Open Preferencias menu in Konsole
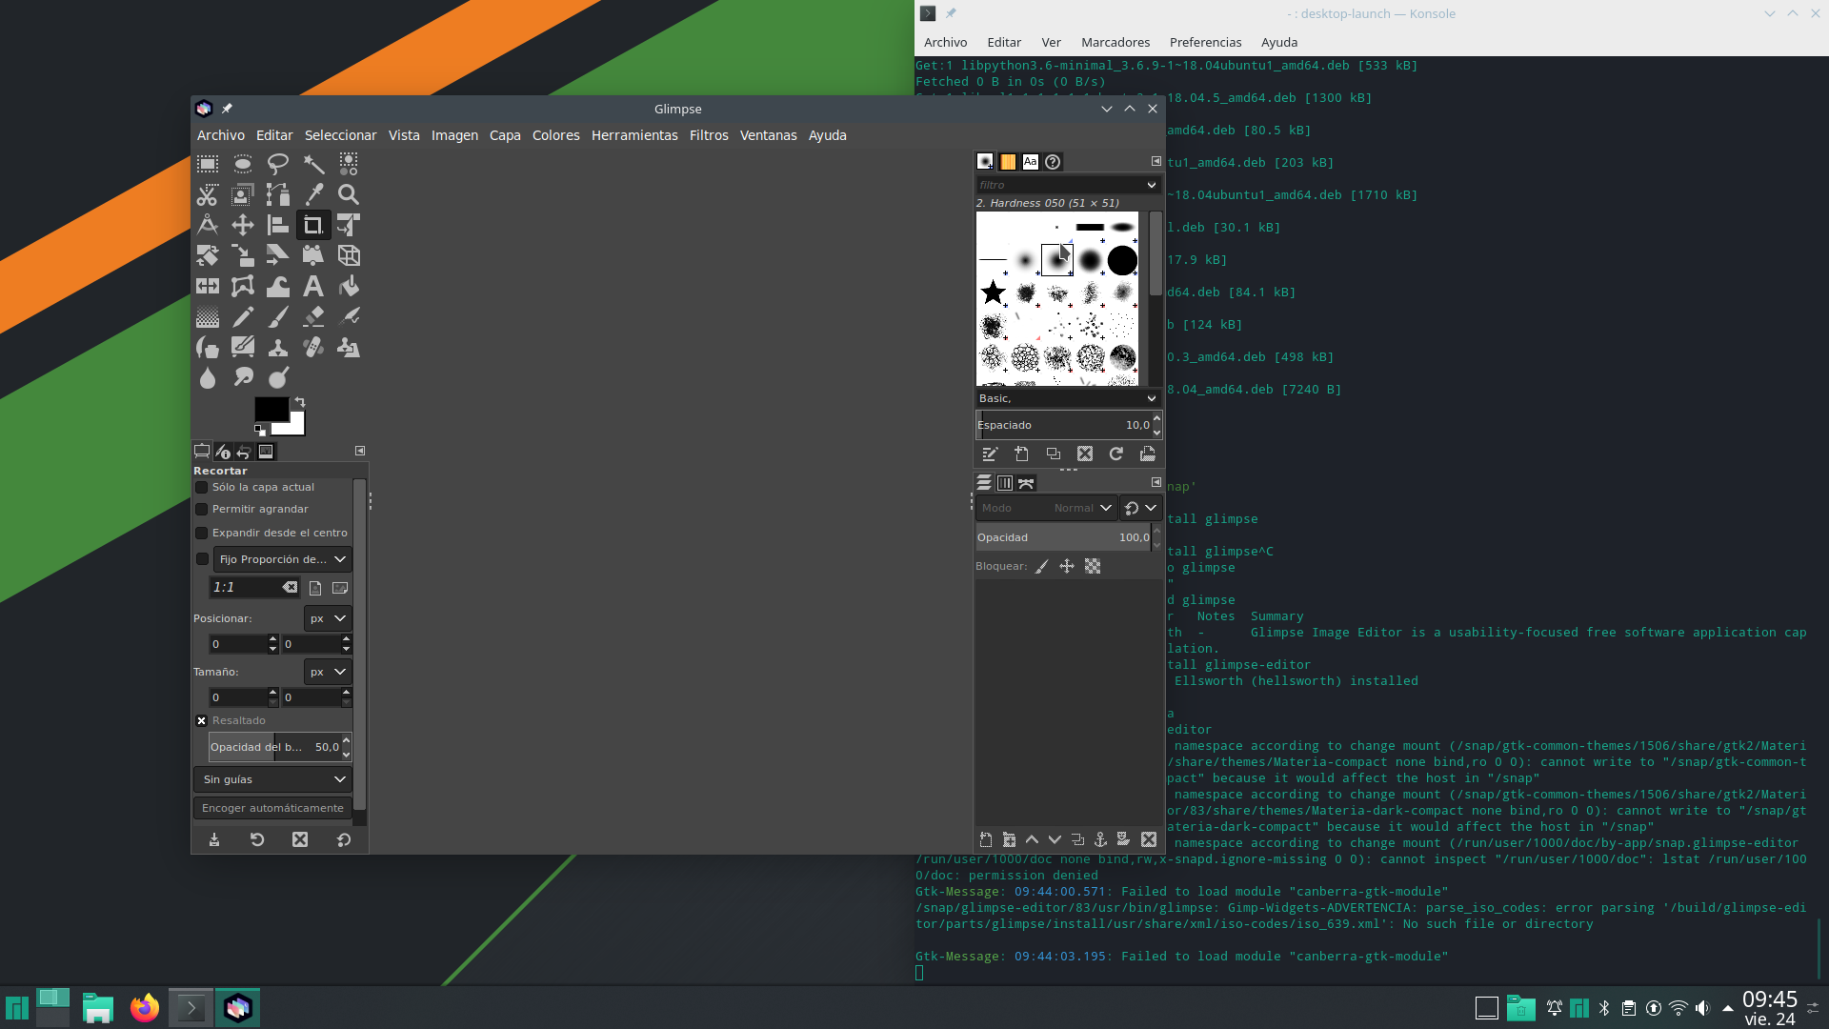 coord(1205,42)
